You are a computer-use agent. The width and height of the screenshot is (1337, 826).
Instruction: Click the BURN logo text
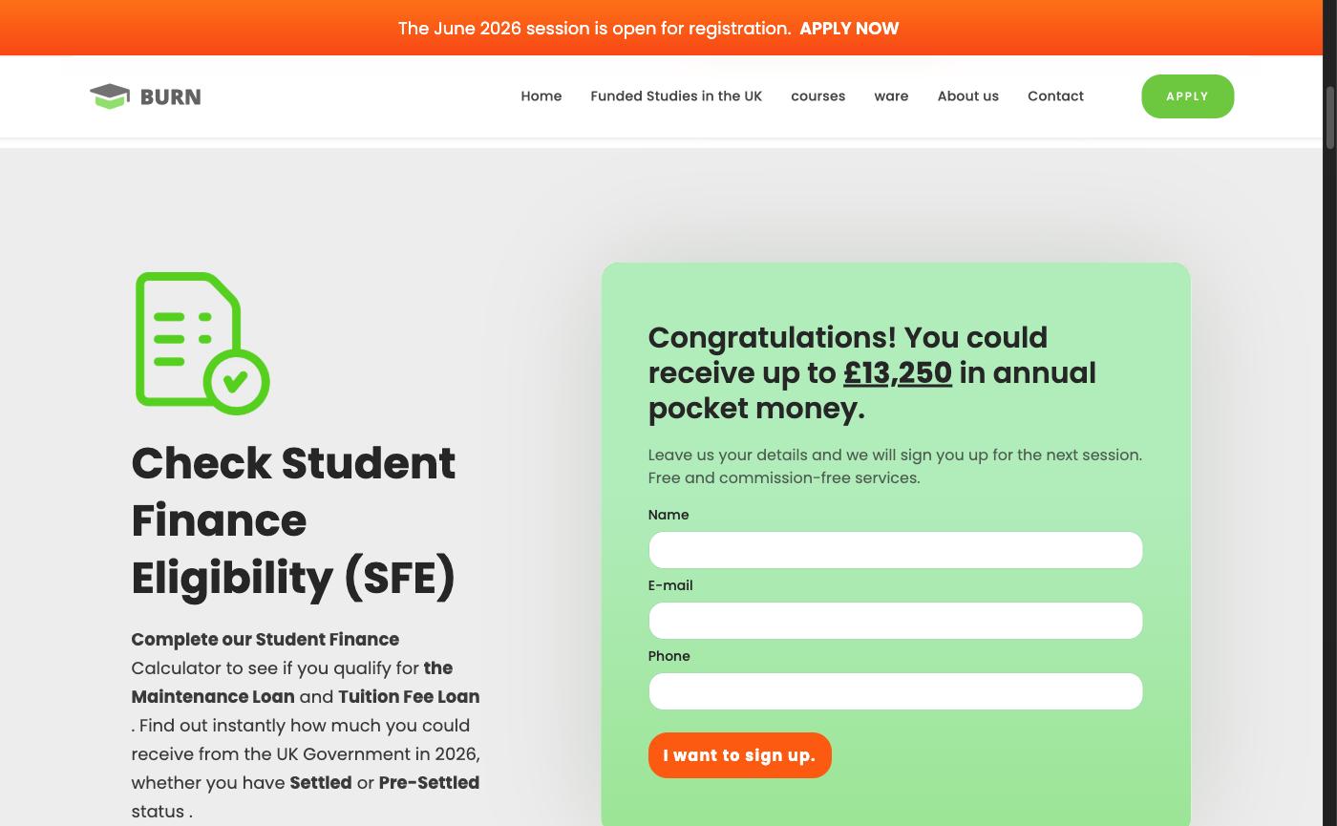[x=170, y=96]
